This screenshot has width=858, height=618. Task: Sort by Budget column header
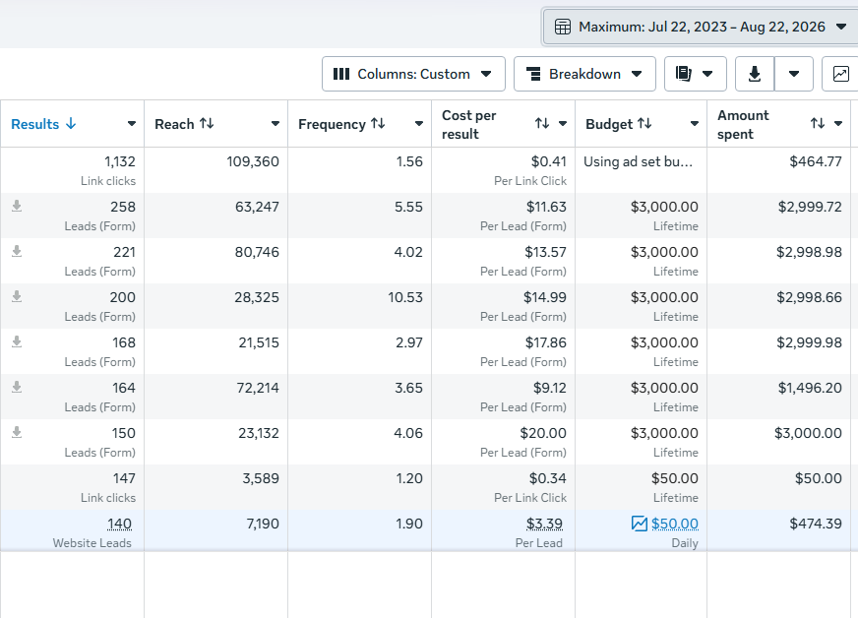click(x=609, y=124)
